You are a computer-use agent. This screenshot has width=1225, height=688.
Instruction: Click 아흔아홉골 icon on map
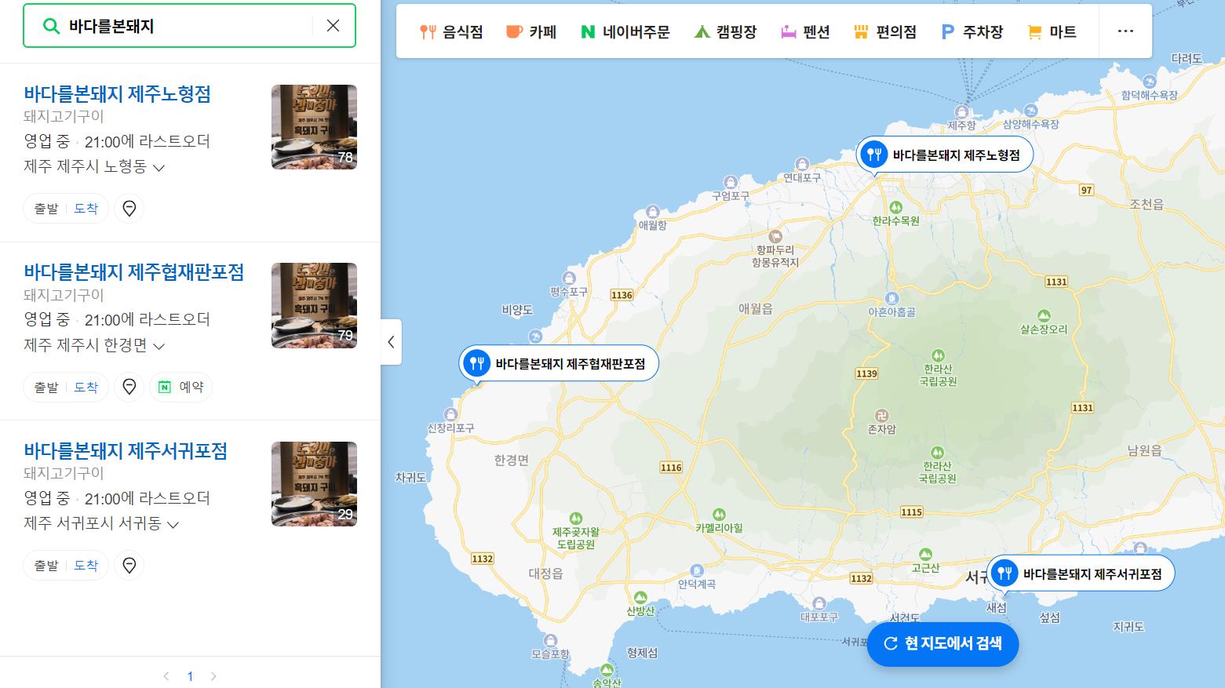point(891,298)
